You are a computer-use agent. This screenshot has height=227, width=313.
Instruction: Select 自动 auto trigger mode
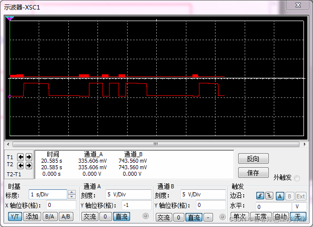pyautogui.click(x=280, y=216)
